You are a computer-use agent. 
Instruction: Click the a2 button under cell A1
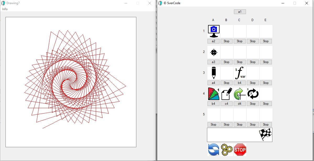(x=214, y=41)
